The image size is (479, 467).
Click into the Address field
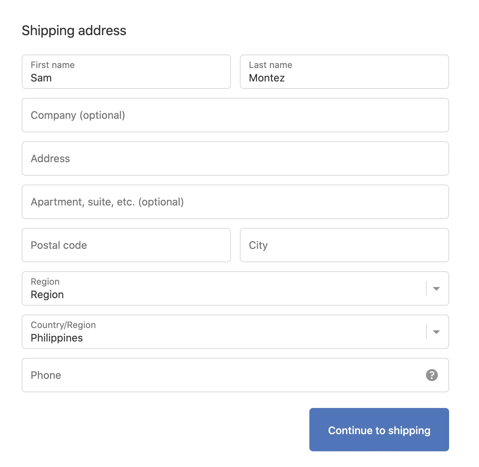[235, 158]
